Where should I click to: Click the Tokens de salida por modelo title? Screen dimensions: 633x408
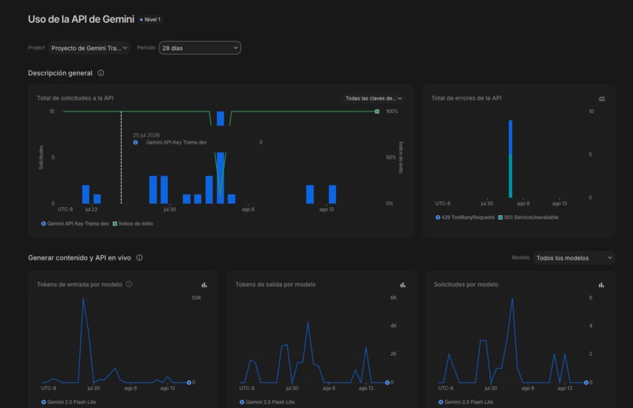tap(276, 285)
